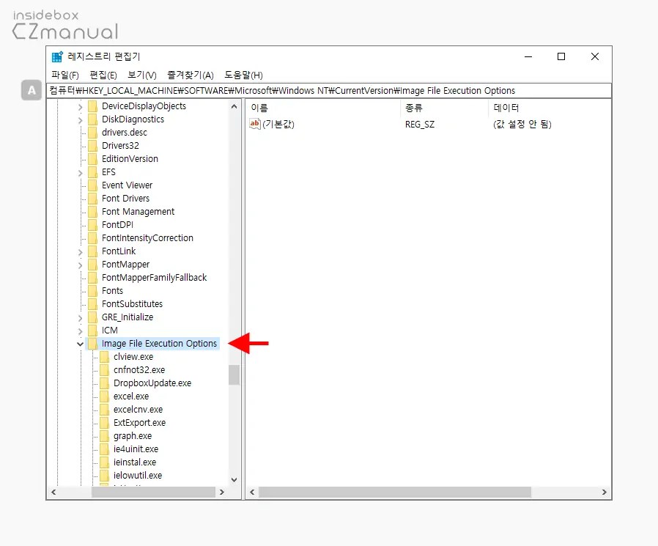Click the ICM folder icon
Screen dimensions: 658x546
pos(93,331)
